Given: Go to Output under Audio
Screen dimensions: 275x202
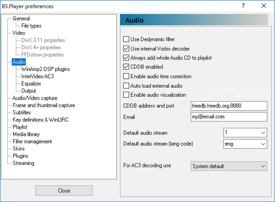Looking at the screenshot, I should pos(29,91).
